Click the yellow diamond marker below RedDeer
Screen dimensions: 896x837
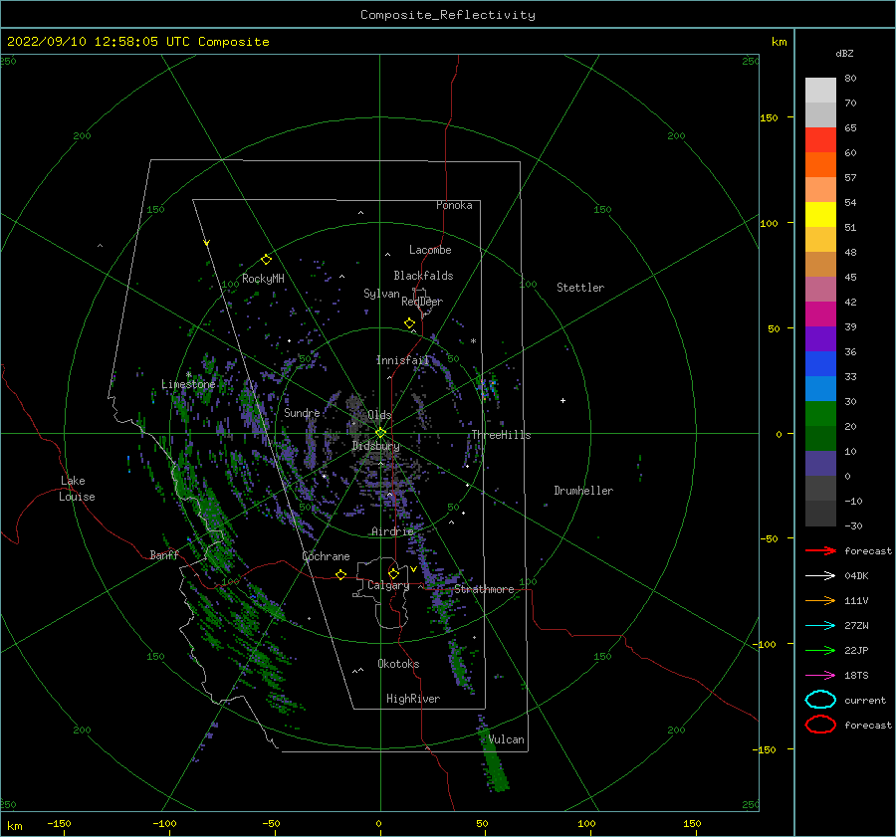coord(409,323)
